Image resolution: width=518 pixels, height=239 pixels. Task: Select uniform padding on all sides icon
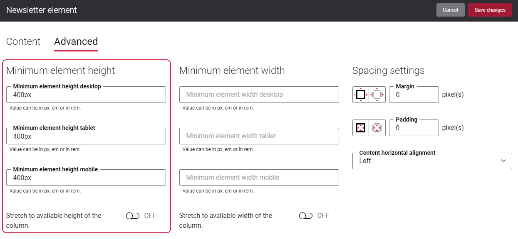coord(361,128)
